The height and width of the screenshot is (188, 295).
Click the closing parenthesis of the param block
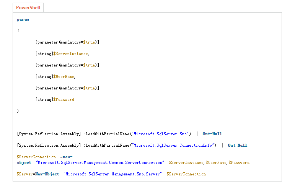[x=18, y=111]
